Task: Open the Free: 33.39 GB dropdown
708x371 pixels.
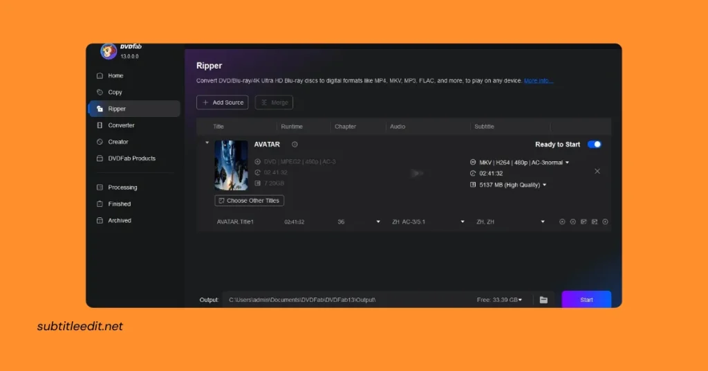Action: point(520,300)
